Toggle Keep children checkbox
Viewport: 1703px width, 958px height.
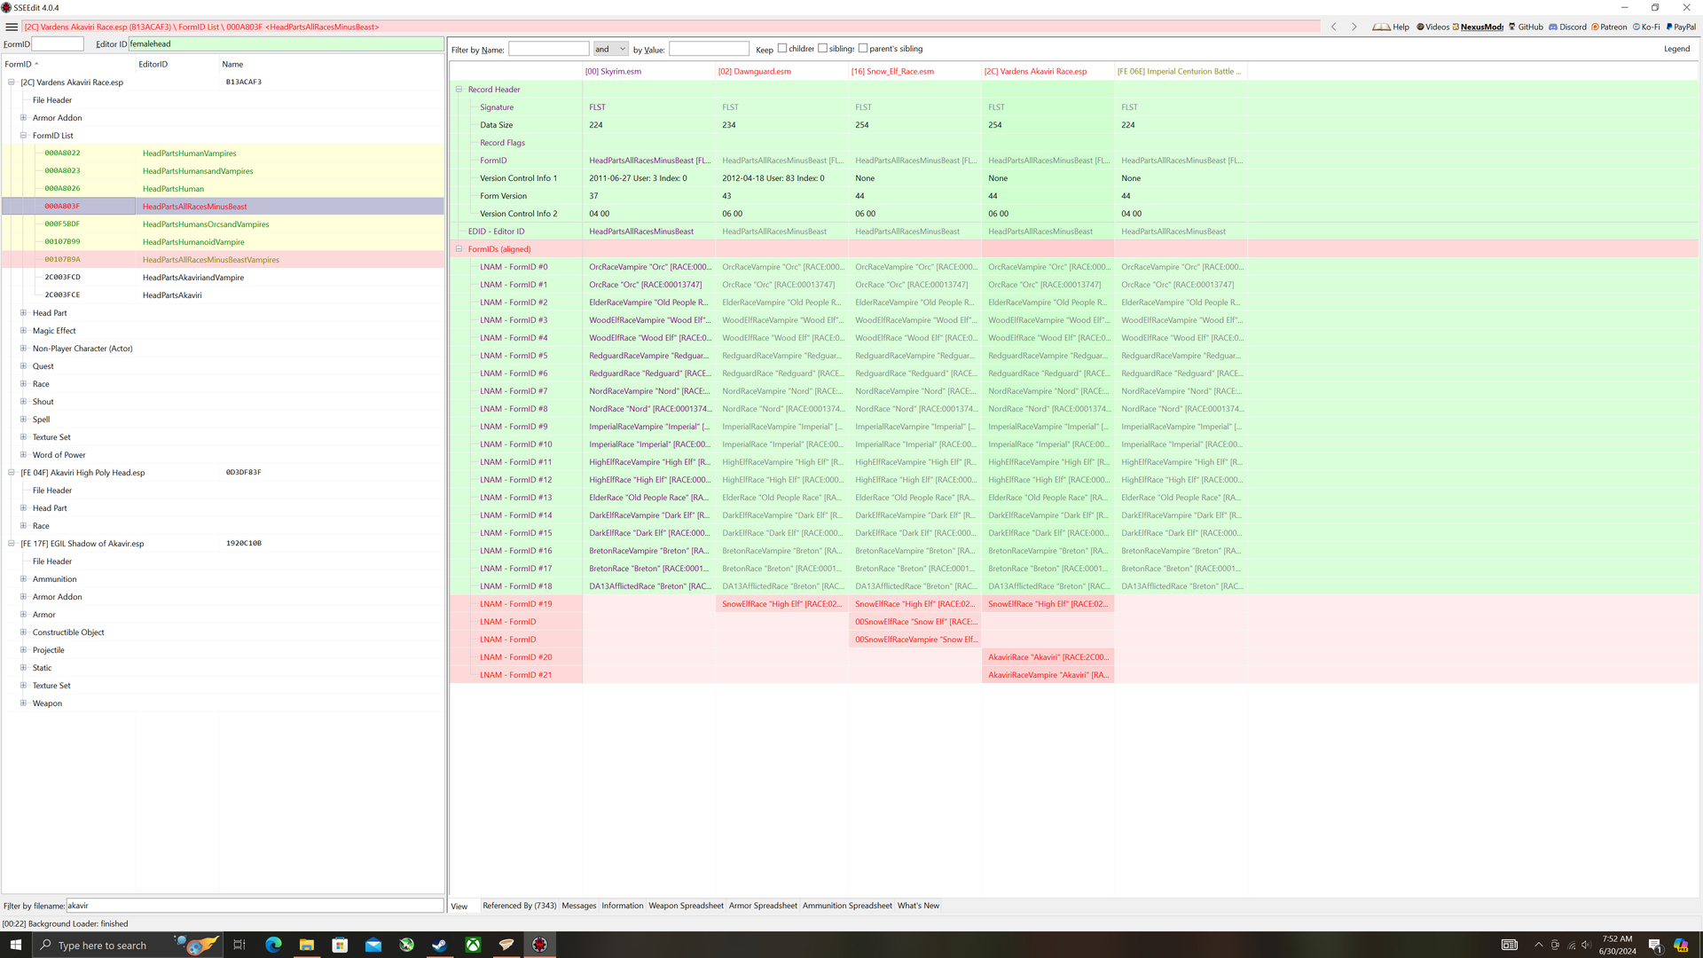pyautogui.click(x=782, y=49)
